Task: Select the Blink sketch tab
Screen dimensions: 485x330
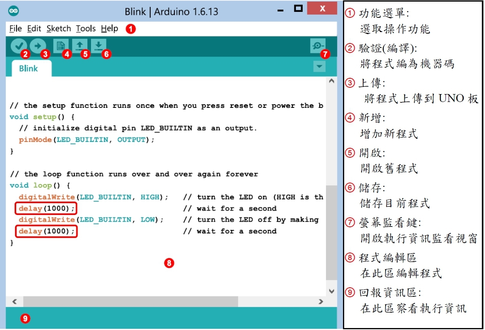Action: click(x=28, y=68)
